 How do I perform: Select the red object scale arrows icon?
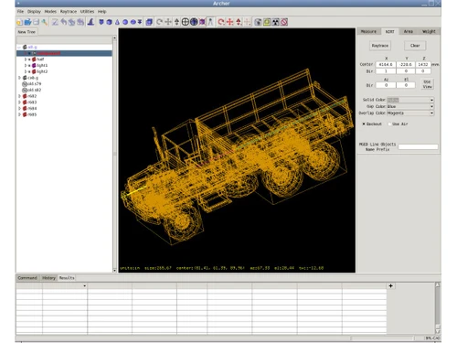click(x=239, y=22)
